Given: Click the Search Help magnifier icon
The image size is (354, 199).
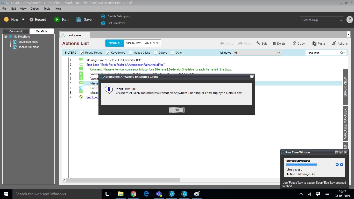Looking at the screenshot, I should (x=341, y=20).
